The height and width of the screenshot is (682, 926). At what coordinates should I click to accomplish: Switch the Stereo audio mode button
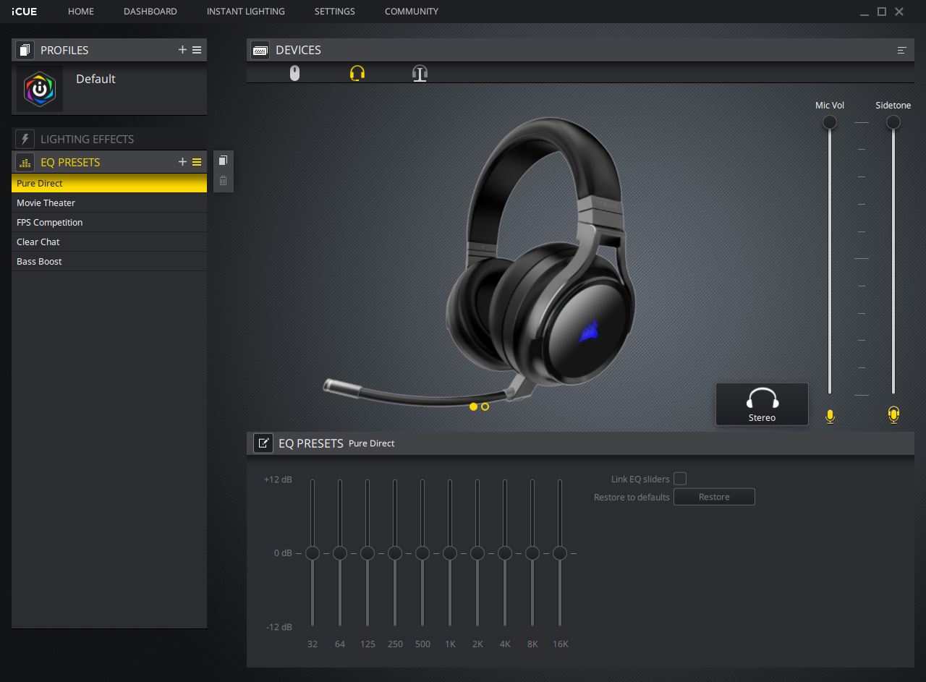[762, 404]
